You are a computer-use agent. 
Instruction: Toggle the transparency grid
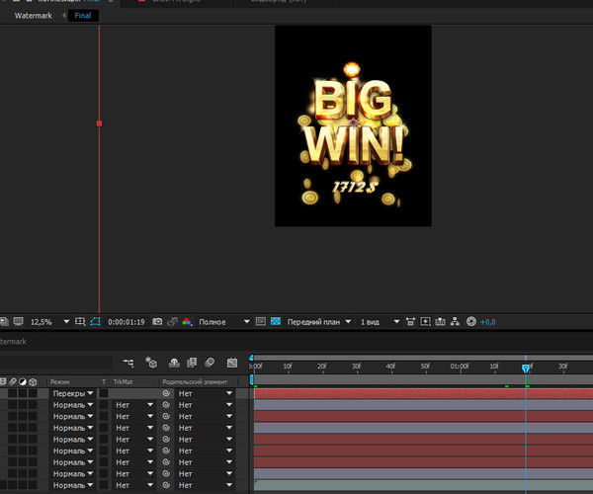276,322
